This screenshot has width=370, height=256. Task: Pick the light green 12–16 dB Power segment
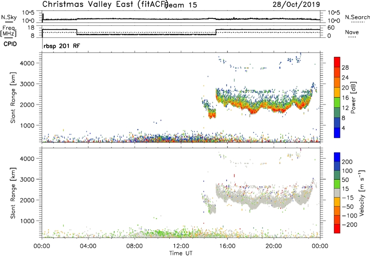(337, 103)
